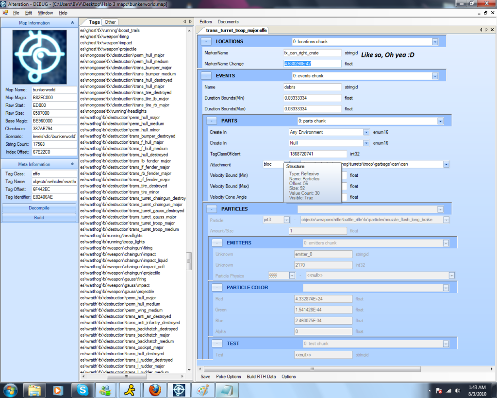Viewport: 497px width, 398px height.
Task: Click Build RTH Data
Action: 261,377
